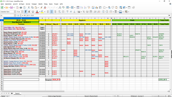The image size is (172, 97).
Task: Add new sheet plus button
Action: coord(12,93)
